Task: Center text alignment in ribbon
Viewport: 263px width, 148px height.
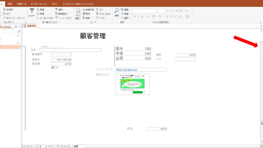Action: tap(171, 16)
